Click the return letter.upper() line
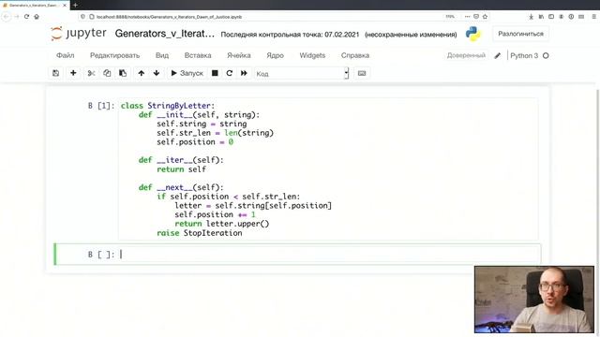The image size is (600, 337). (x=222, y=224)
